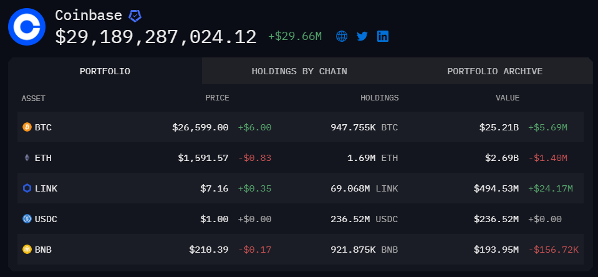The height and width of the screenshot is (277, 598).
Task: Click BNB price $210.39
Action: 209,250
